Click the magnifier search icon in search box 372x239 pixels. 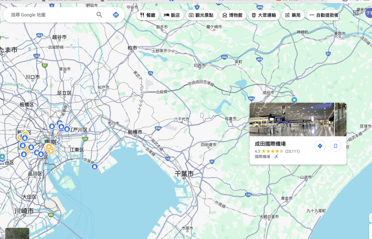(x=100, y=15)
